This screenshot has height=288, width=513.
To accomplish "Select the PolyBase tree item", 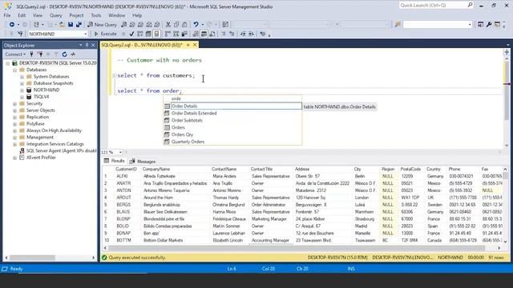I will pos(35,124).
